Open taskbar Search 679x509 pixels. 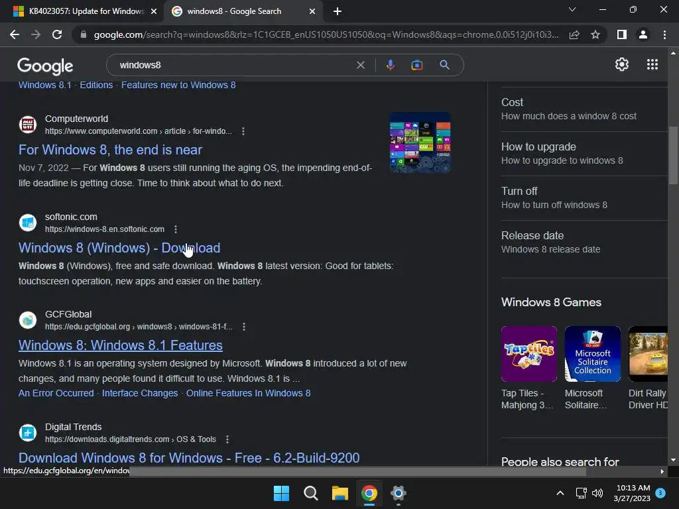310,493
